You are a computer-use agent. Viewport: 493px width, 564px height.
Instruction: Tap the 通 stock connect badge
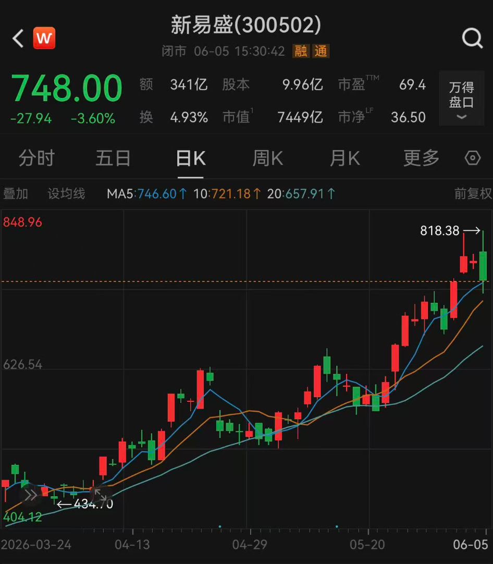pyautogui.click(x=321, y=51)
